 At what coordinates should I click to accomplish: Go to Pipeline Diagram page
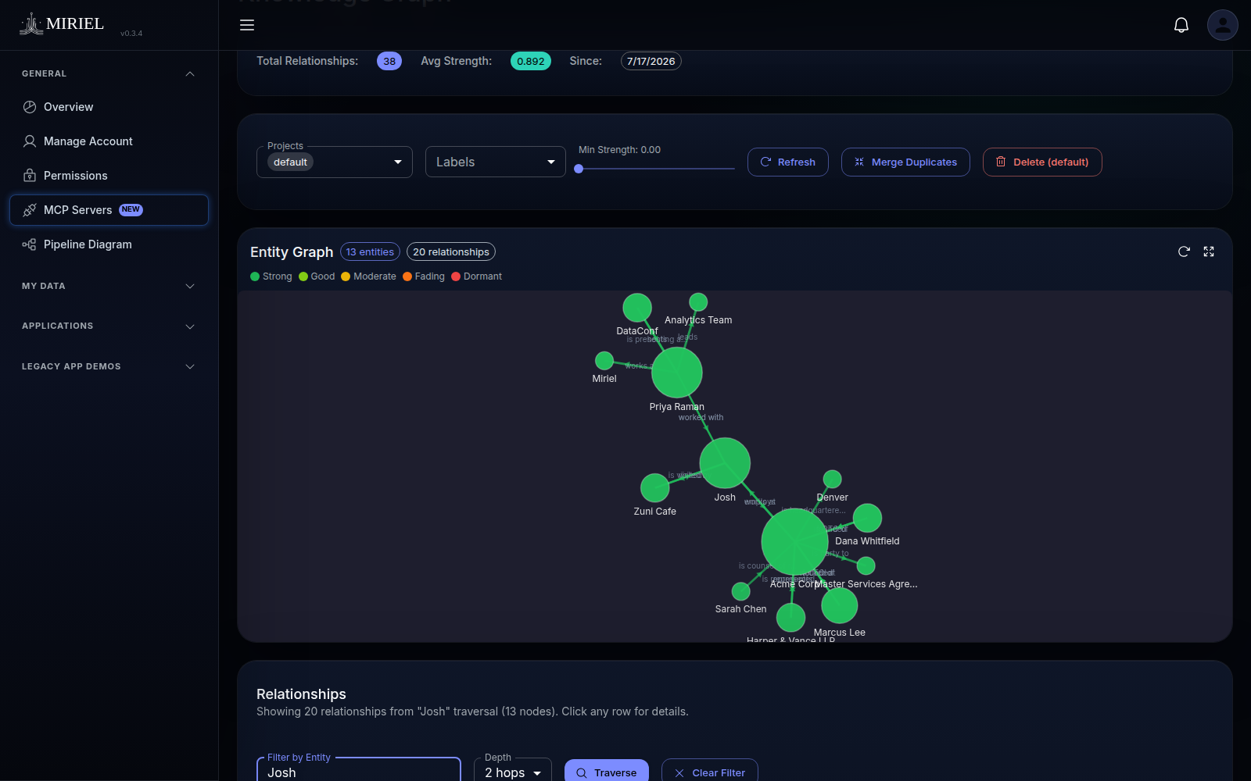(109, 244)
